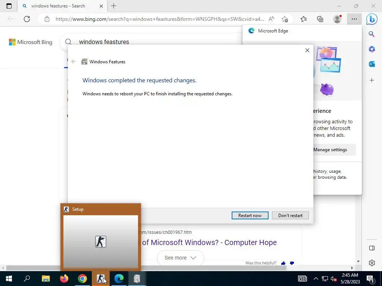Open the Favorites list icon
The image size is (382, 286).
coord(304,19)
